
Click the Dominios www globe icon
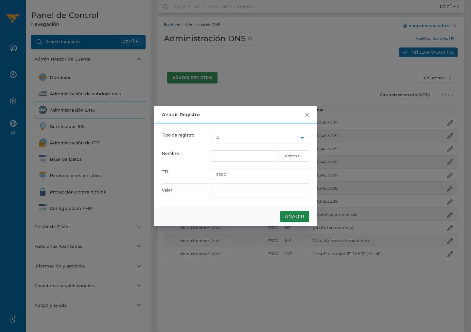coord(43,77)
